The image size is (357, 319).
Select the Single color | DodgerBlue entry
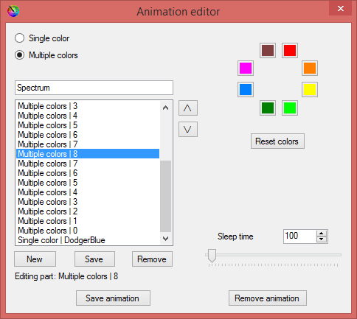point(88,240)
